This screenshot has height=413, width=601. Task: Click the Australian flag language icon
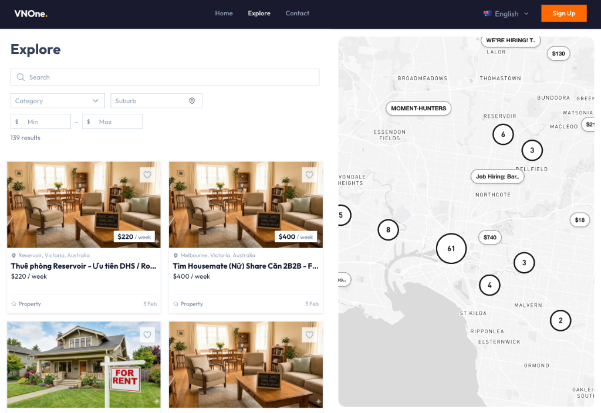pyautogui.click(x=487, y=13)
